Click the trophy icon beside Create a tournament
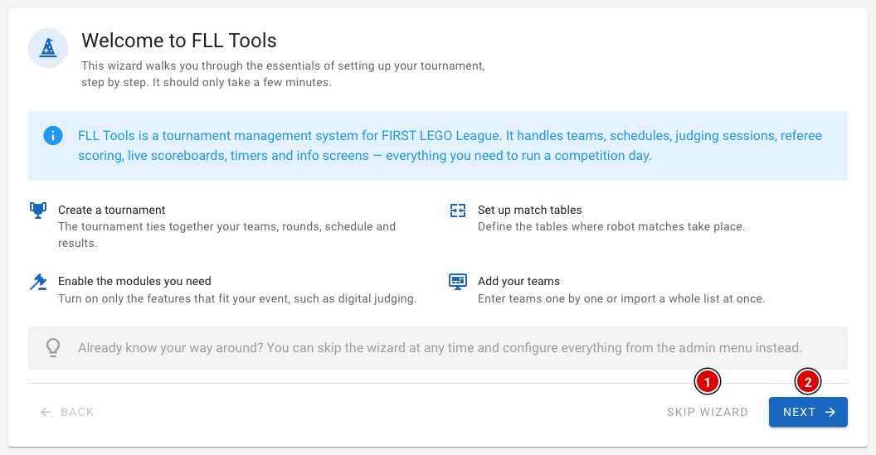 point(38,211)
